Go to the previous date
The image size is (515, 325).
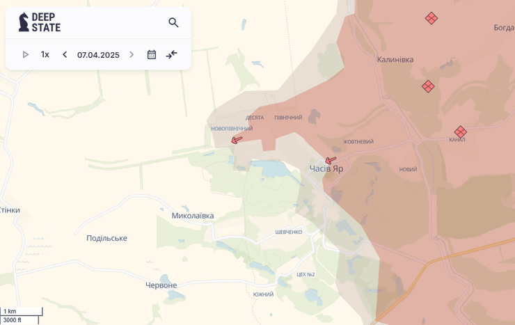[x=65, y=54]
